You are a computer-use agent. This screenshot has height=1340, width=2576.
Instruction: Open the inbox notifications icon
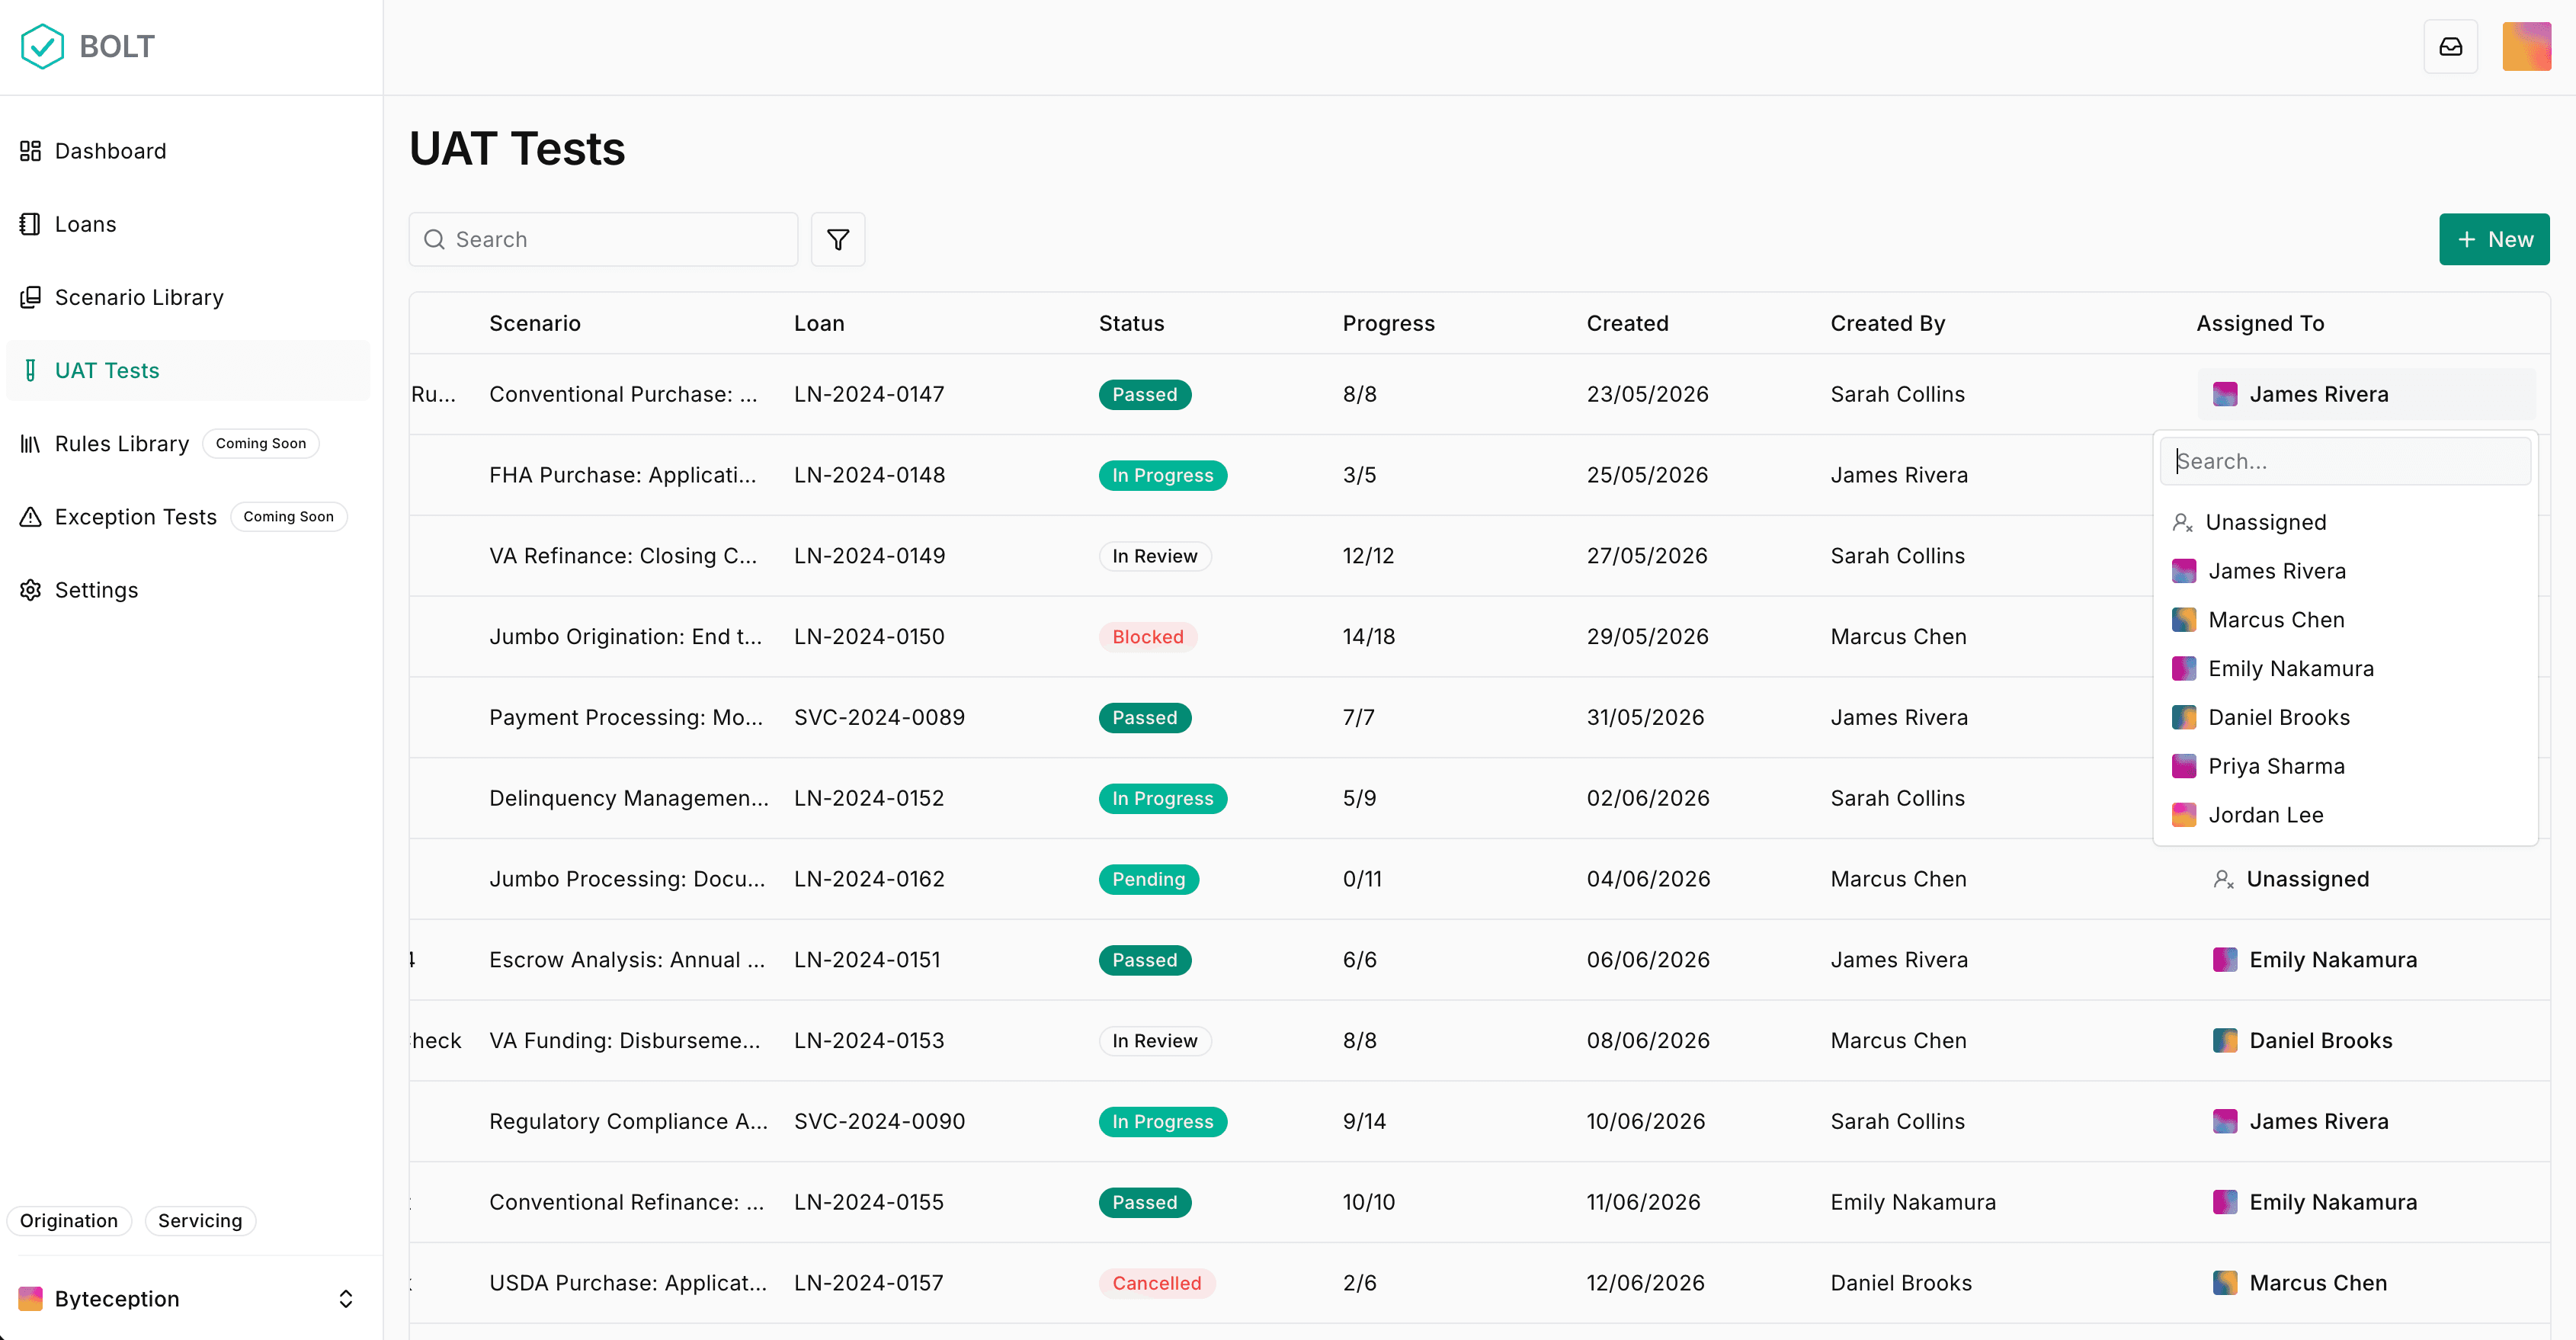2450,46
